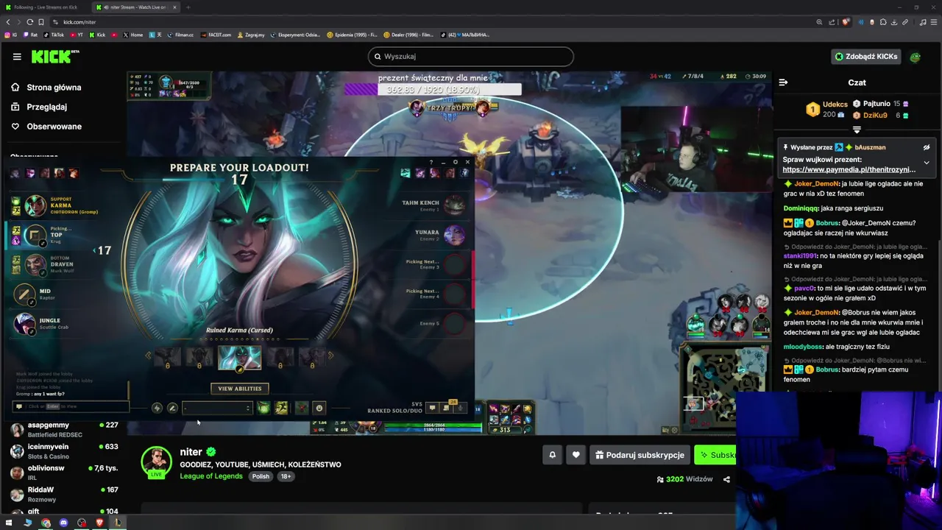Open oblivionsw channel in sidebar
The height and width of the screenshot is (530, 942).
point(64,473)
